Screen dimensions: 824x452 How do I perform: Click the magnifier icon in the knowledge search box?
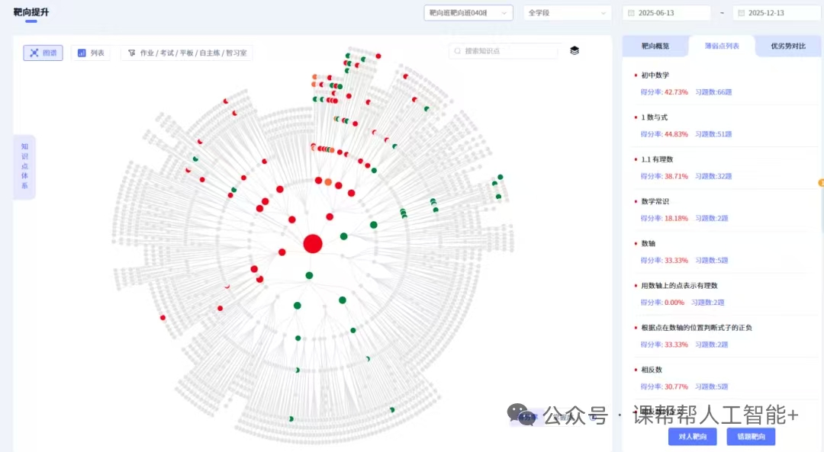pyautogui.click(x=458, y=51)
